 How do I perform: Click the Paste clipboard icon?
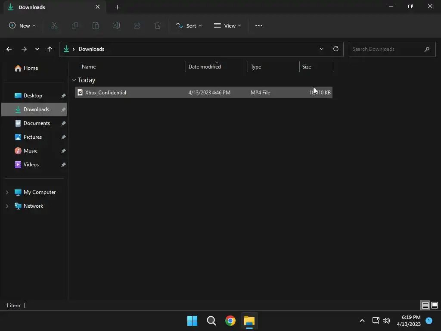tap(96, 25)
